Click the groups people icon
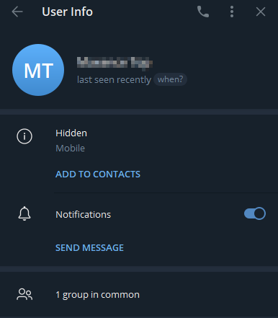278x318 pixels. tap(24, 294)
